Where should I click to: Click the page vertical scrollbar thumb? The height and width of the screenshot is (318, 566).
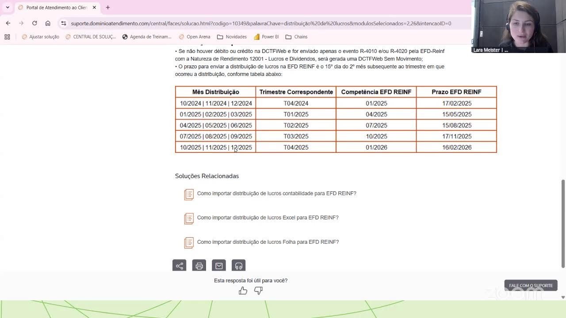pos(563,223)
